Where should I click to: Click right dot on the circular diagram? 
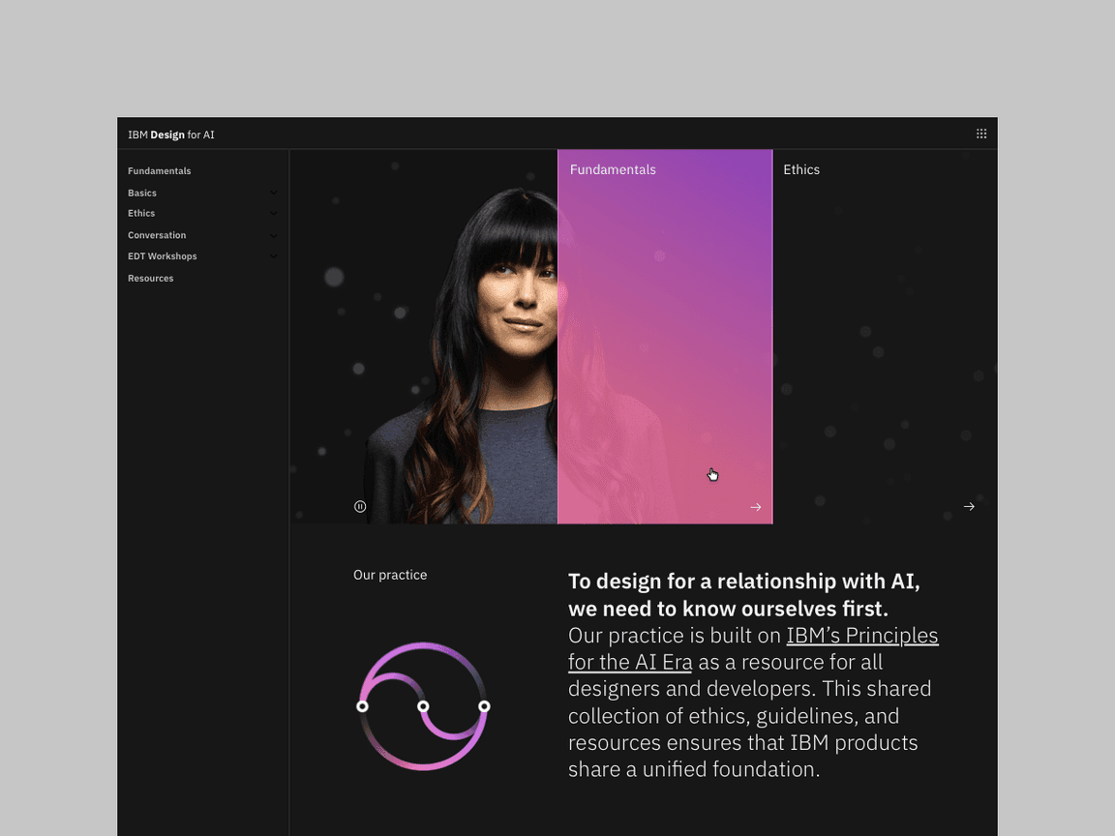pos(484,706)
